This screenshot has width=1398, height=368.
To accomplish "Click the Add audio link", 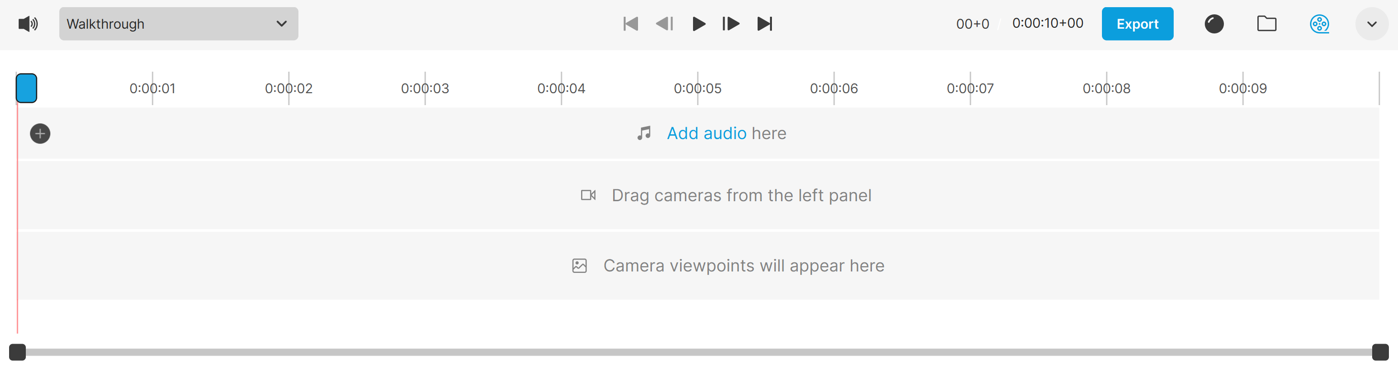I will click(x=706, y=133).
